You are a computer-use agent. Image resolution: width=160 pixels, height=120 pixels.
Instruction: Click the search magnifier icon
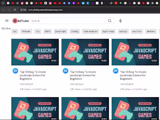110,20
